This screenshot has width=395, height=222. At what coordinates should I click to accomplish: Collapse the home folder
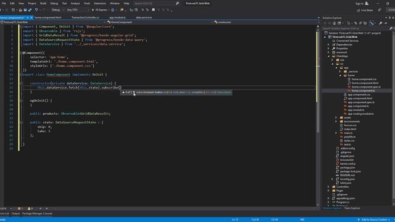click(340, 75)
